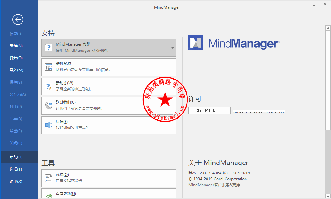Expand the MindManager 帮助 dropdown arrow
This screenshot has height=199, width=331.
click(x=173, y=48)
